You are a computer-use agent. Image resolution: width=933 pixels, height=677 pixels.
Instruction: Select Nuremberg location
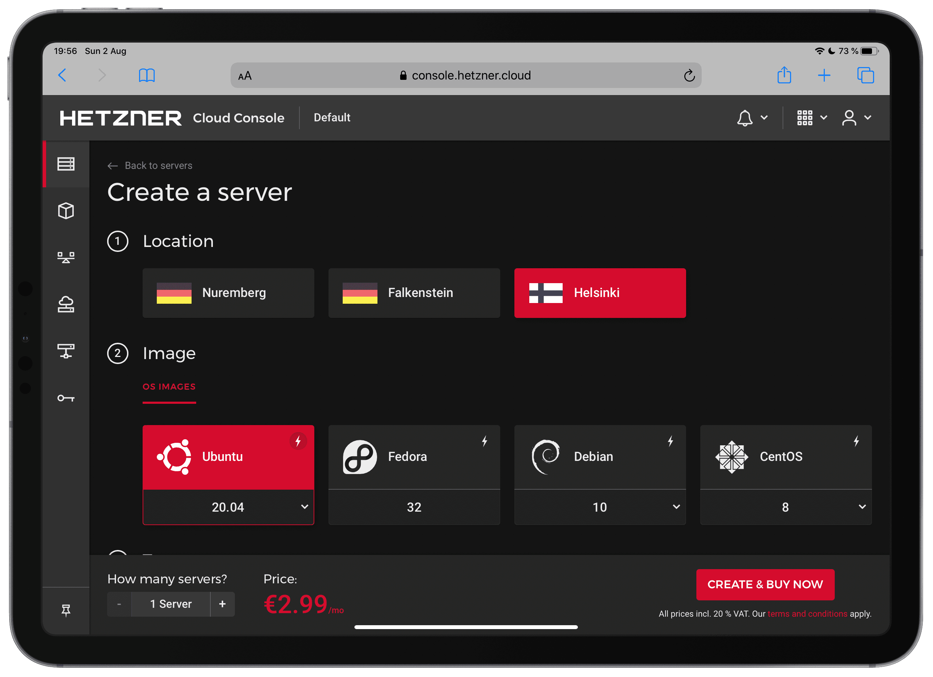[228, 293]
